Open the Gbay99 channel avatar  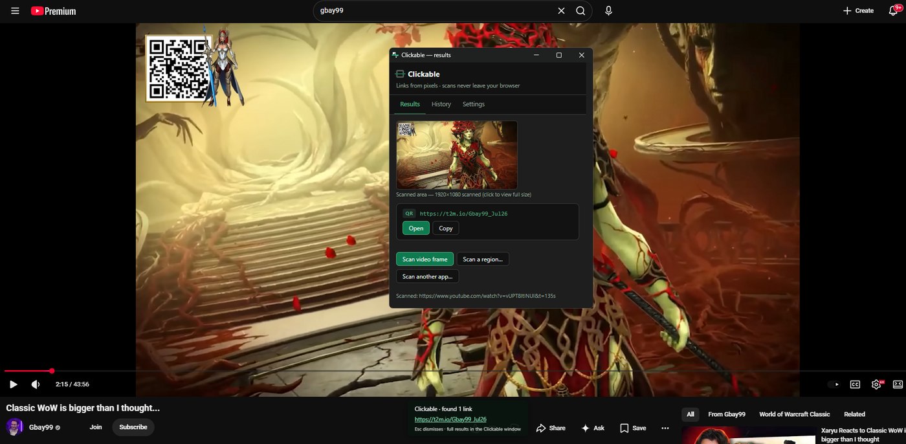pos(14,427)
